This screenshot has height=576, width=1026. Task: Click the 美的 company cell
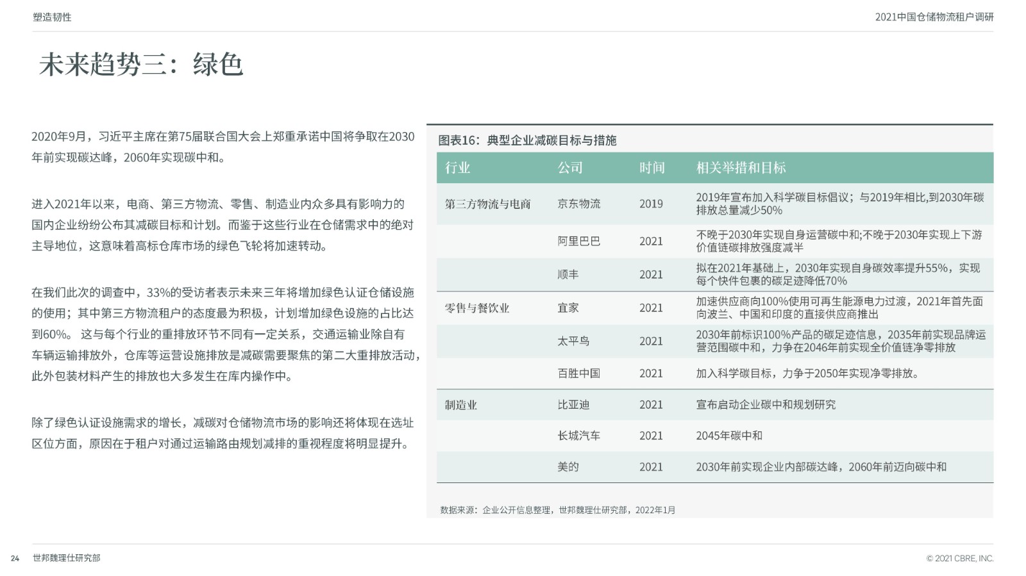[x=568, y=467]
